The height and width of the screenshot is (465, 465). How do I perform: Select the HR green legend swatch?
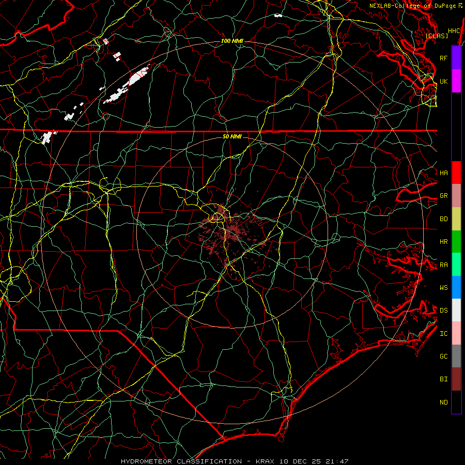pos(456,242)
